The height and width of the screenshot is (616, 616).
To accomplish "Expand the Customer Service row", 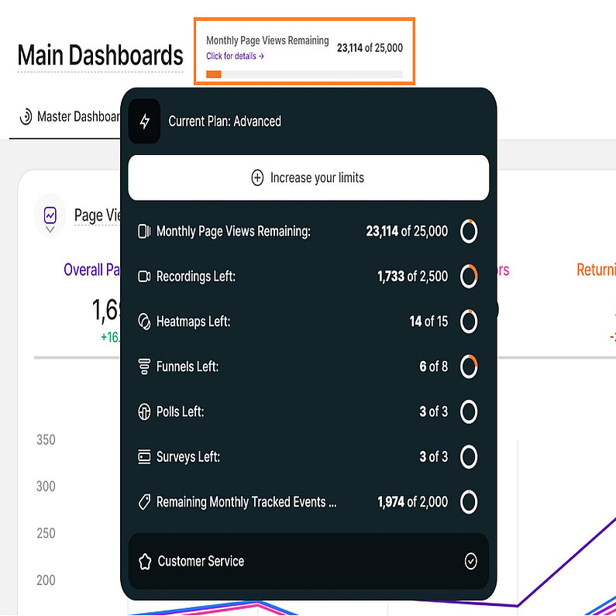I will [308, 561].
